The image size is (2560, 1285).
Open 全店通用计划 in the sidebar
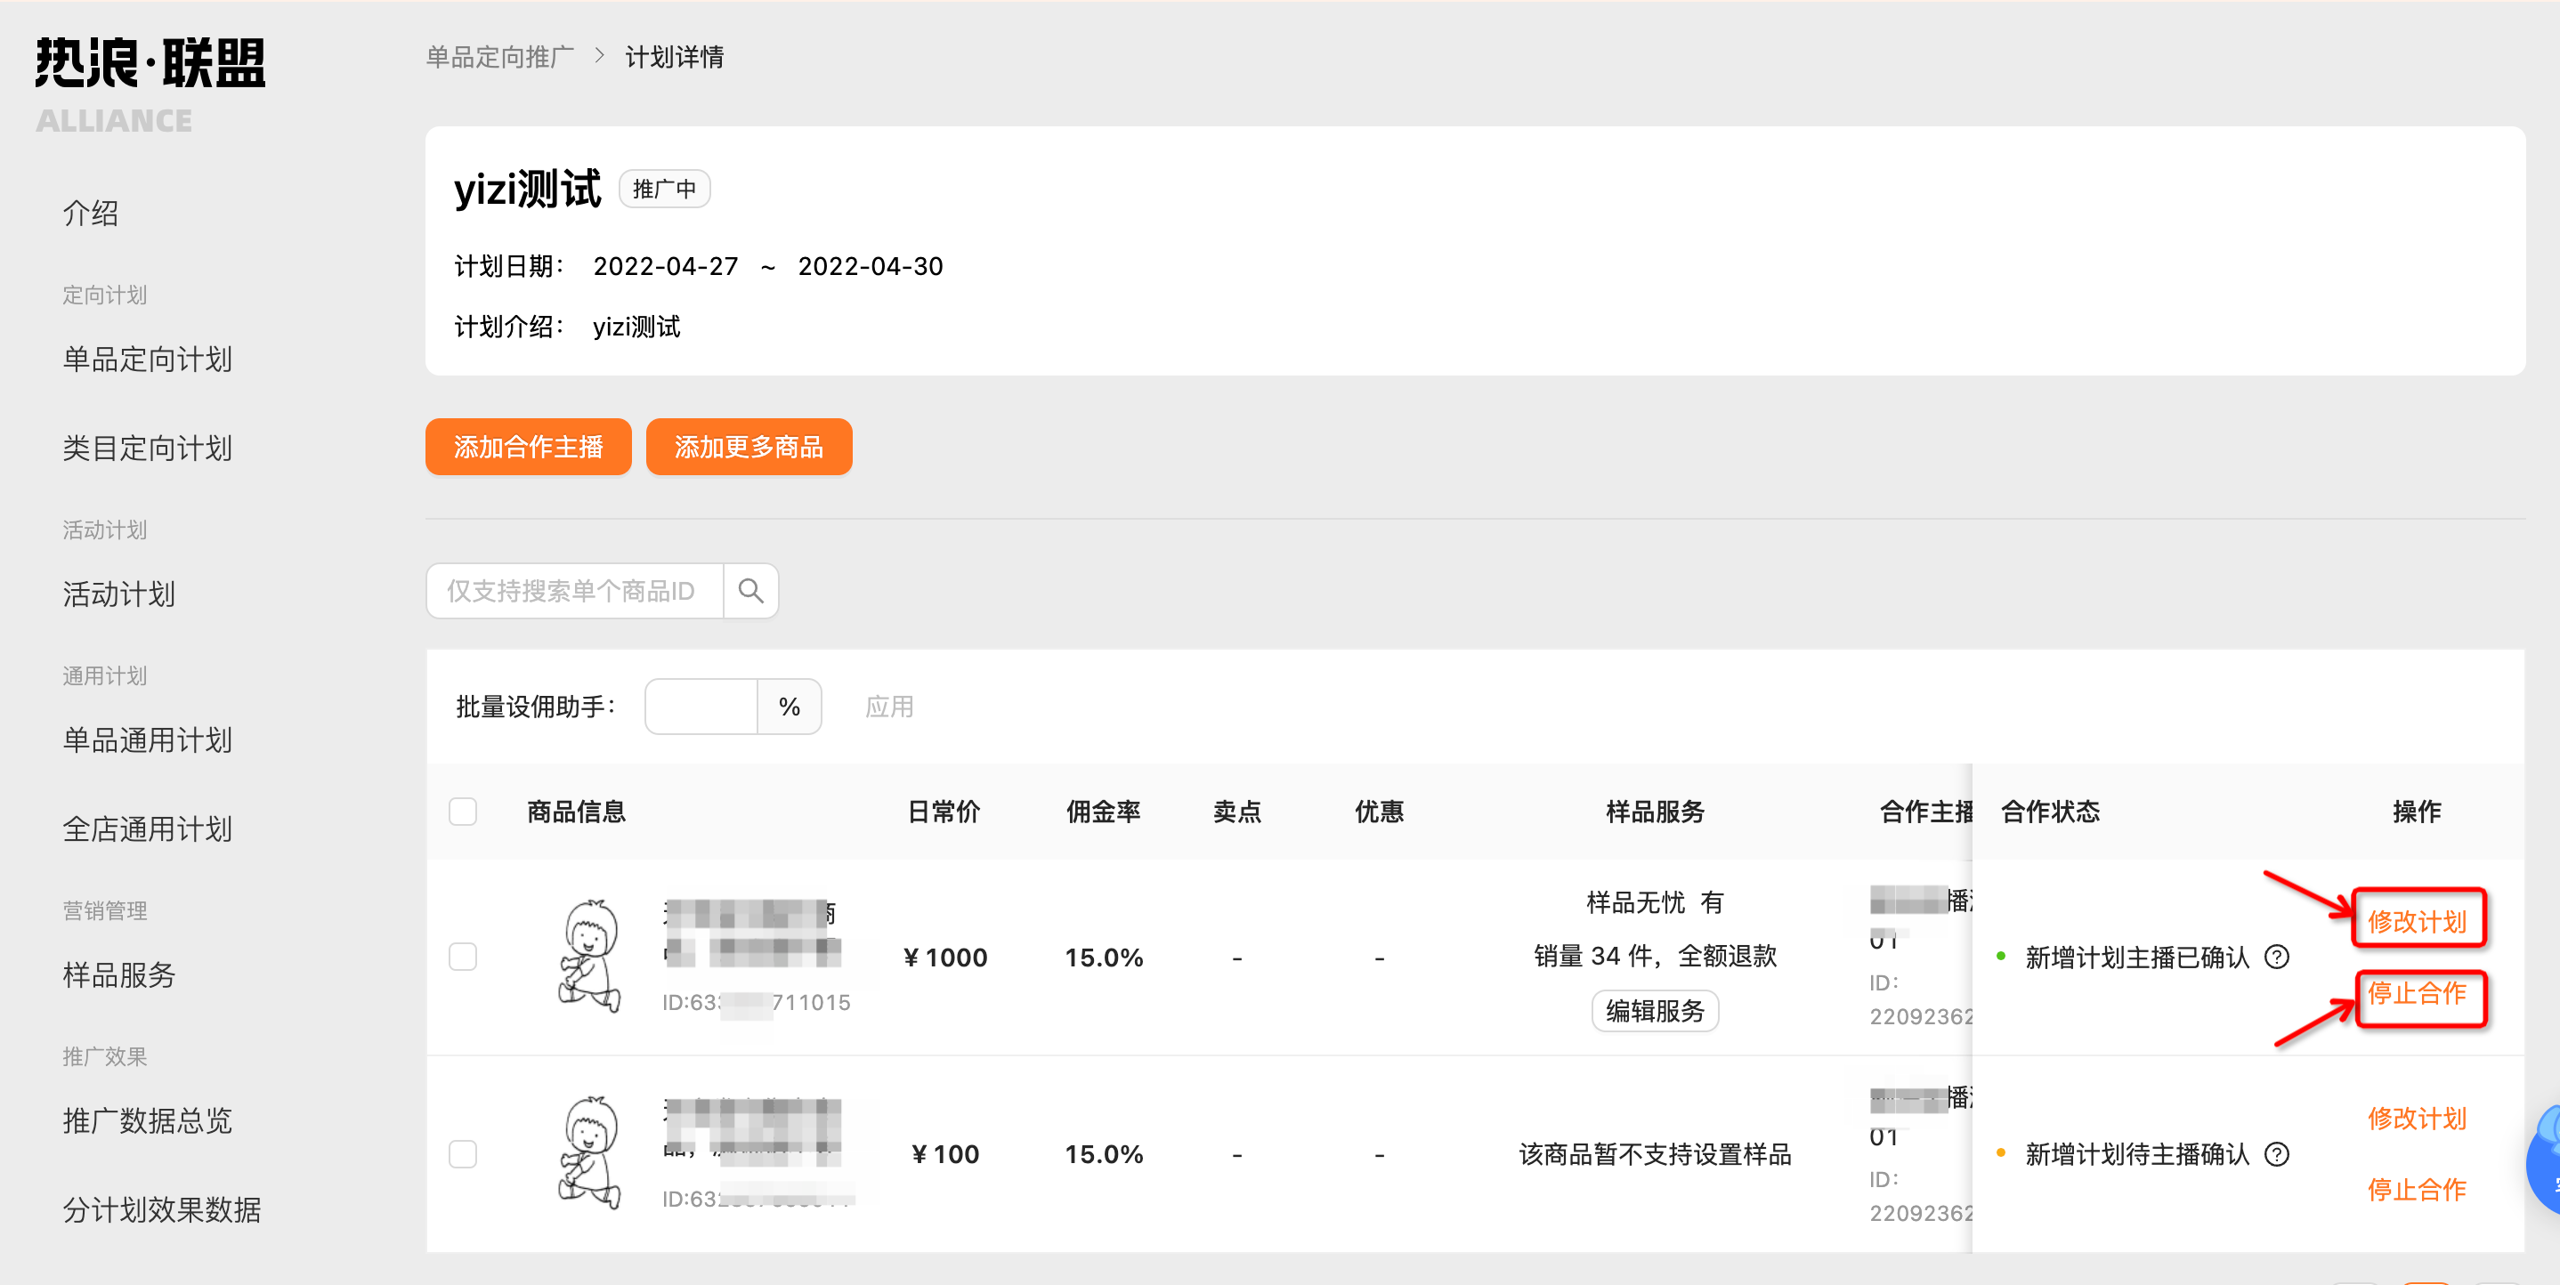[x=147, y=828]
